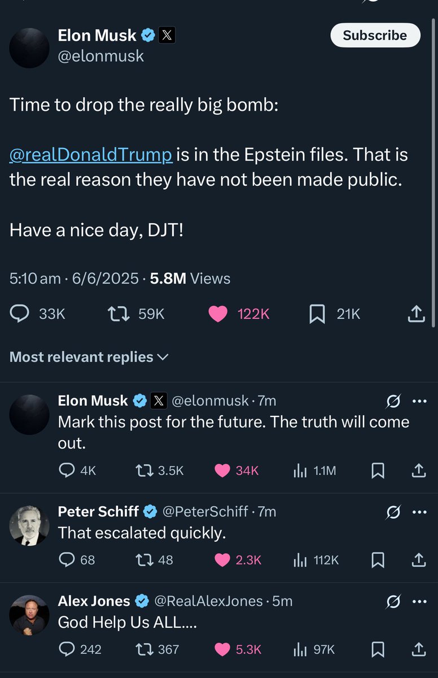Bookmark the main post
The height and width of the screenshot is (678, 438).
pos(317,314)
